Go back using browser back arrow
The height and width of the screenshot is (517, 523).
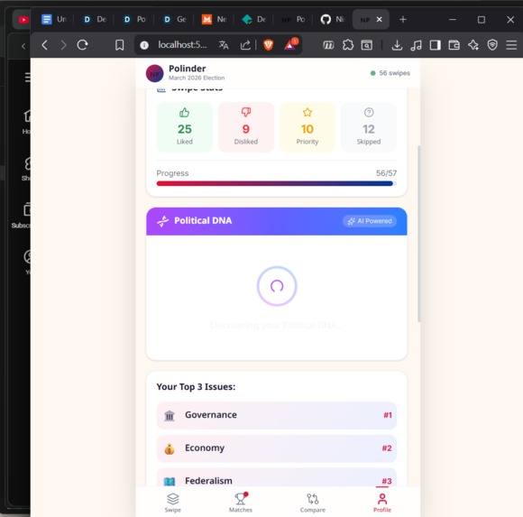coord(45,45)
